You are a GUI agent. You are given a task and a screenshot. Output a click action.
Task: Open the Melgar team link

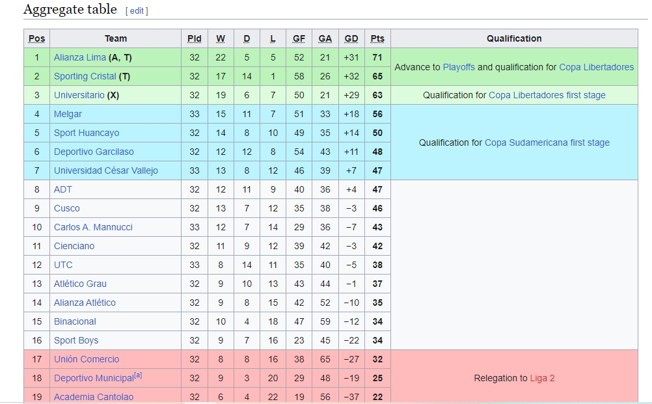68,114
